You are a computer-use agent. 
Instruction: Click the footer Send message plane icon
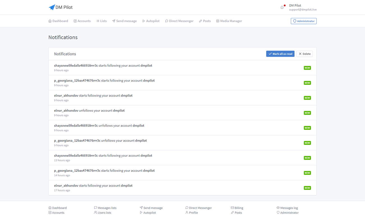(x=141, y=208)
